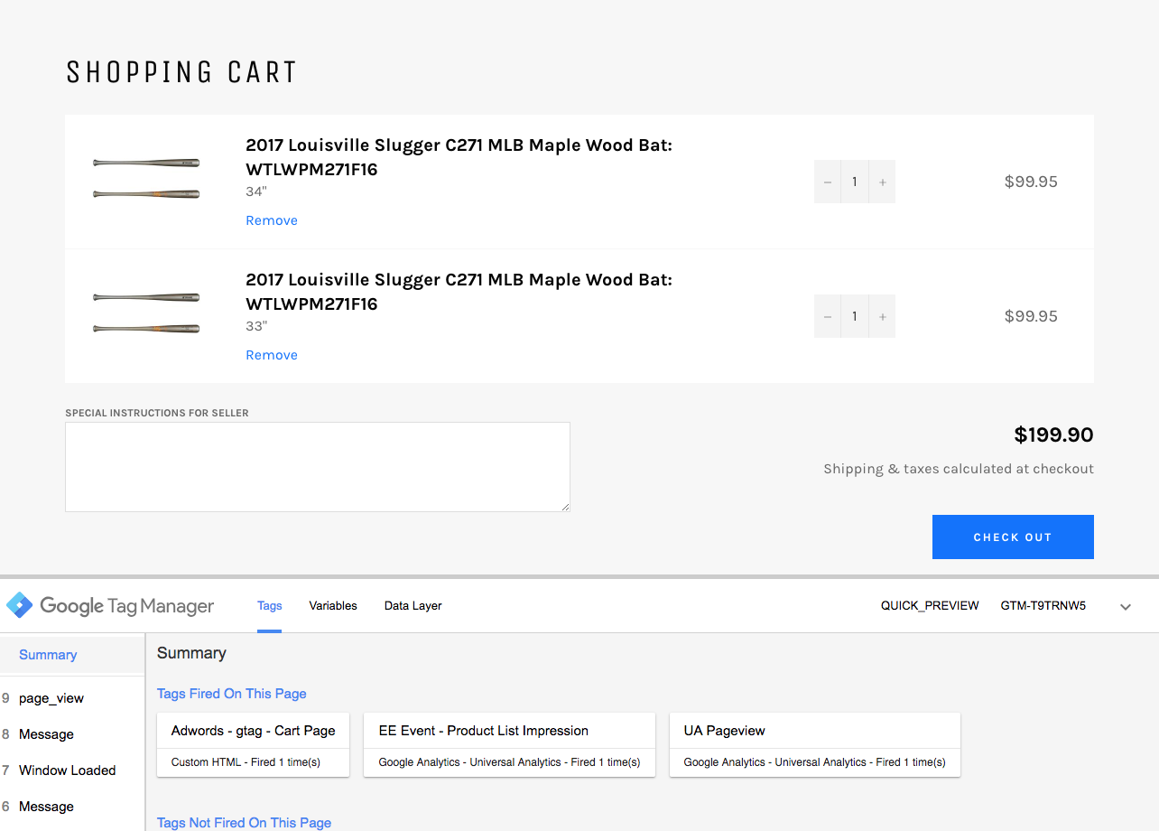This screenshot has width=1159, height=831.
Task: Remove the 34" bat from cart
Action: tap(272, 220)
